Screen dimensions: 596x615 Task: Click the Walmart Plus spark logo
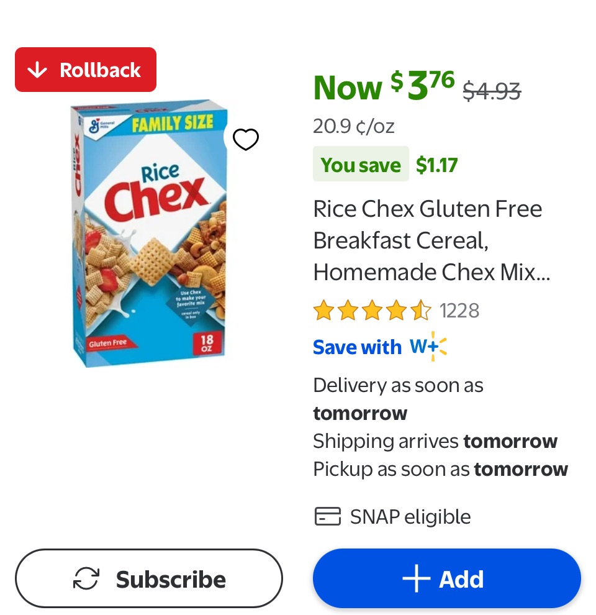click(x=428, y=347)
